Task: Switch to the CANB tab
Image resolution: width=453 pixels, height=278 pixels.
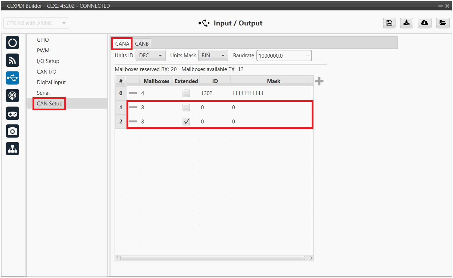Action: (x=142, y=44)
